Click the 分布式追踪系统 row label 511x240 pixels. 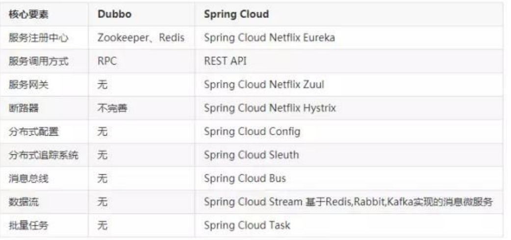pyautogui.click(x=43, y=155)
